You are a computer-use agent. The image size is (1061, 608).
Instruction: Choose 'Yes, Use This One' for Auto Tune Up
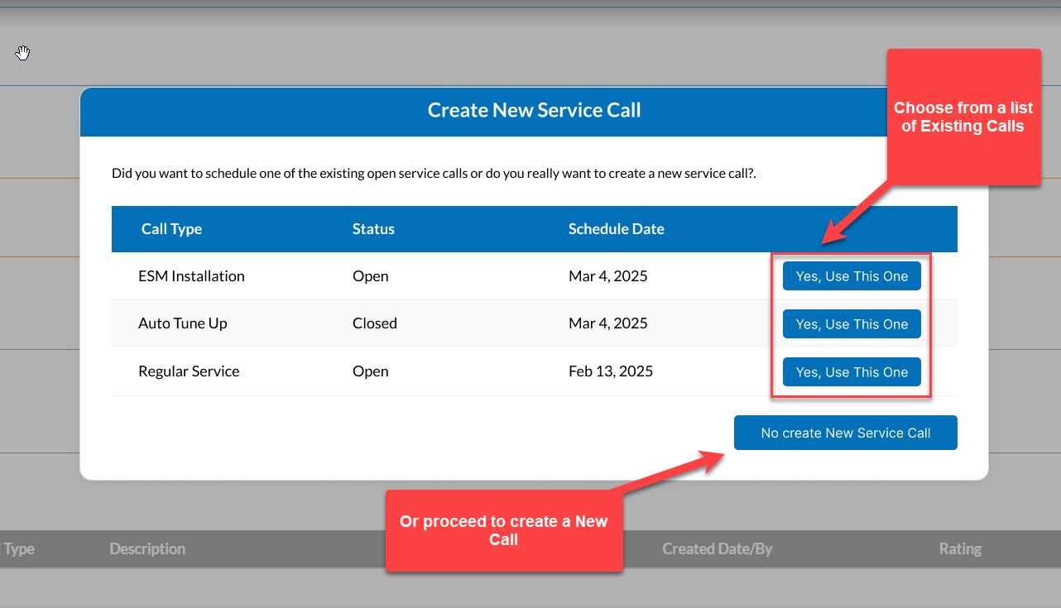pyautogui.click(x=852, y=324)
